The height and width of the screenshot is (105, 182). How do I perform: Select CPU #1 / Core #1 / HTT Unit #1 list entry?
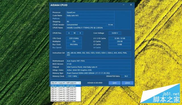click(x=66, y=86)
